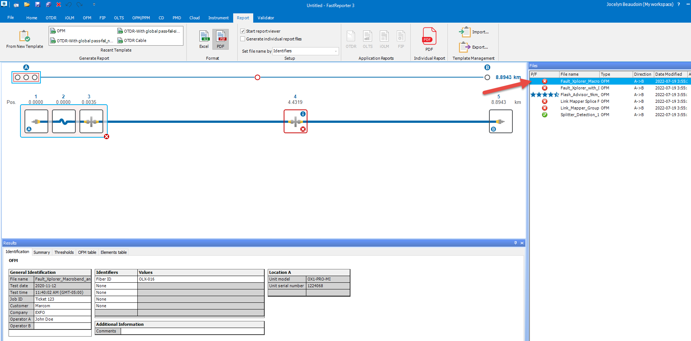Viewport: 691px width, 341px height.
Task: Click the iOLM application report icon
Action: pos(384,39)
